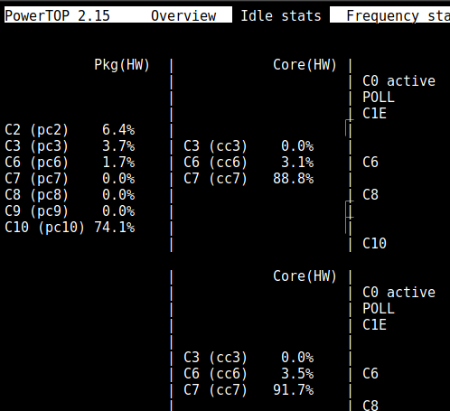Click the first C0 active label
Image resolution: width=450 pixels, height=411 pixels.
[398, 81]
